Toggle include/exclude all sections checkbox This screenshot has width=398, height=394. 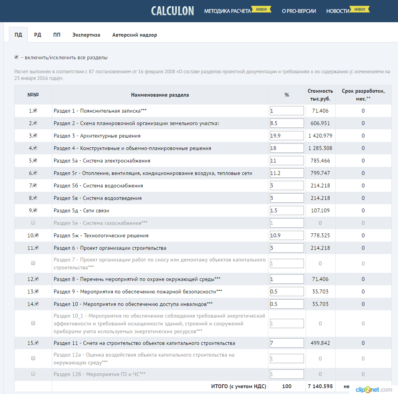[x=16, y=57]
